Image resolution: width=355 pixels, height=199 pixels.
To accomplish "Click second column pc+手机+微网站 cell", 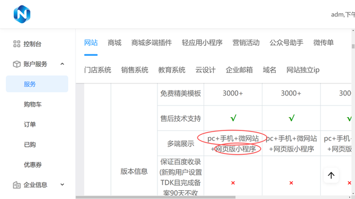I will point(291,144).
